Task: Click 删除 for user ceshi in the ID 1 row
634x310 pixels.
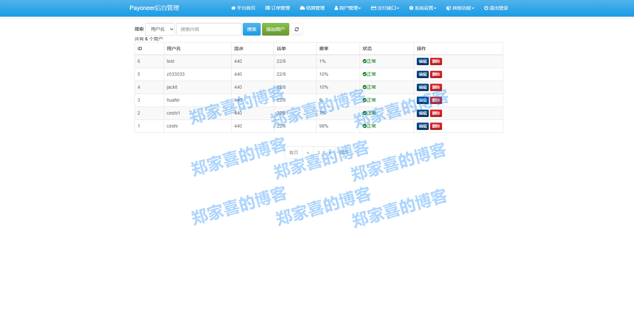Action: click(436, 126)
